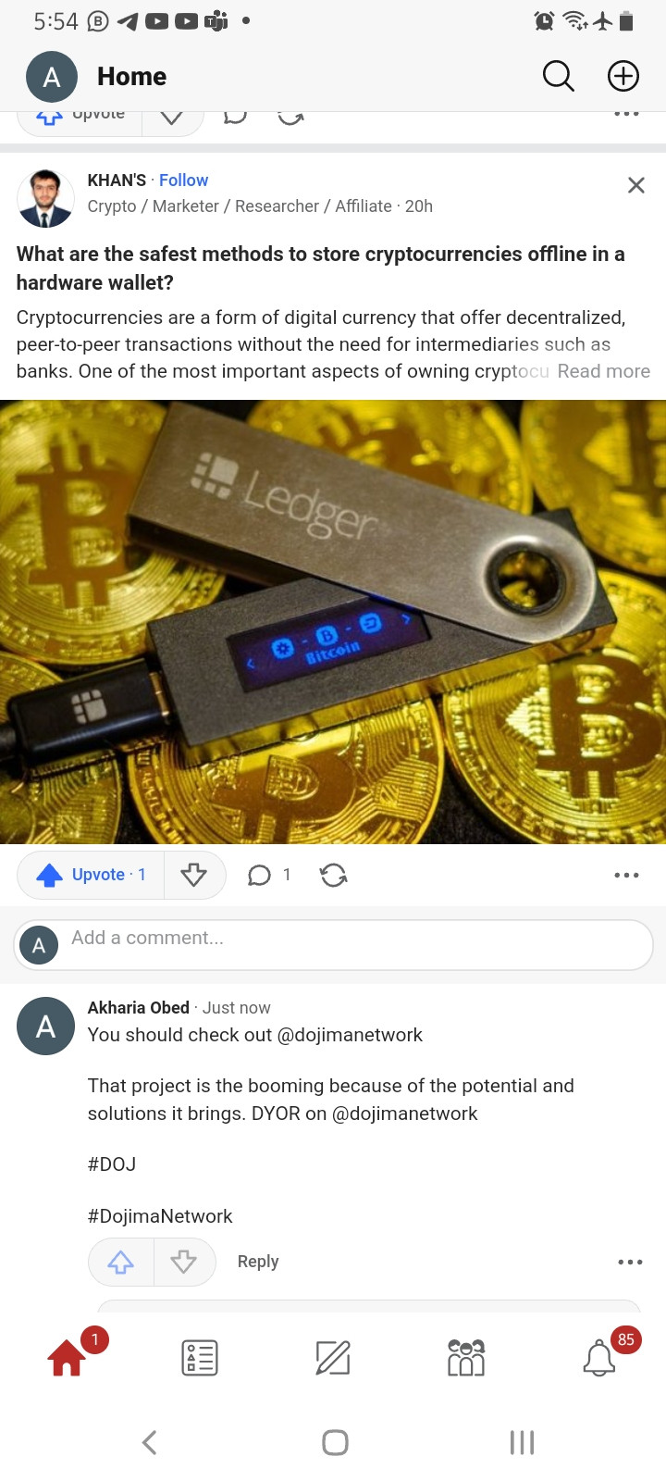666x1481 pixels.
Task: Focus the Add a comment field
Action: pos(333,945)
